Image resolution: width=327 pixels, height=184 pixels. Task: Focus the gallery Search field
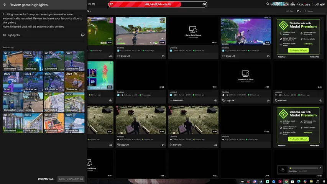(x=314, y=11)
